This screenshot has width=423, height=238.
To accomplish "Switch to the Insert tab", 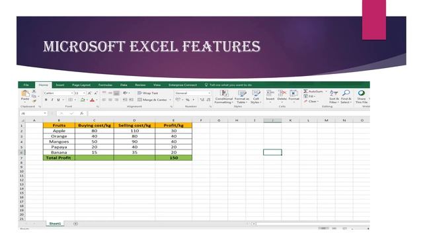I will point(60,85).
